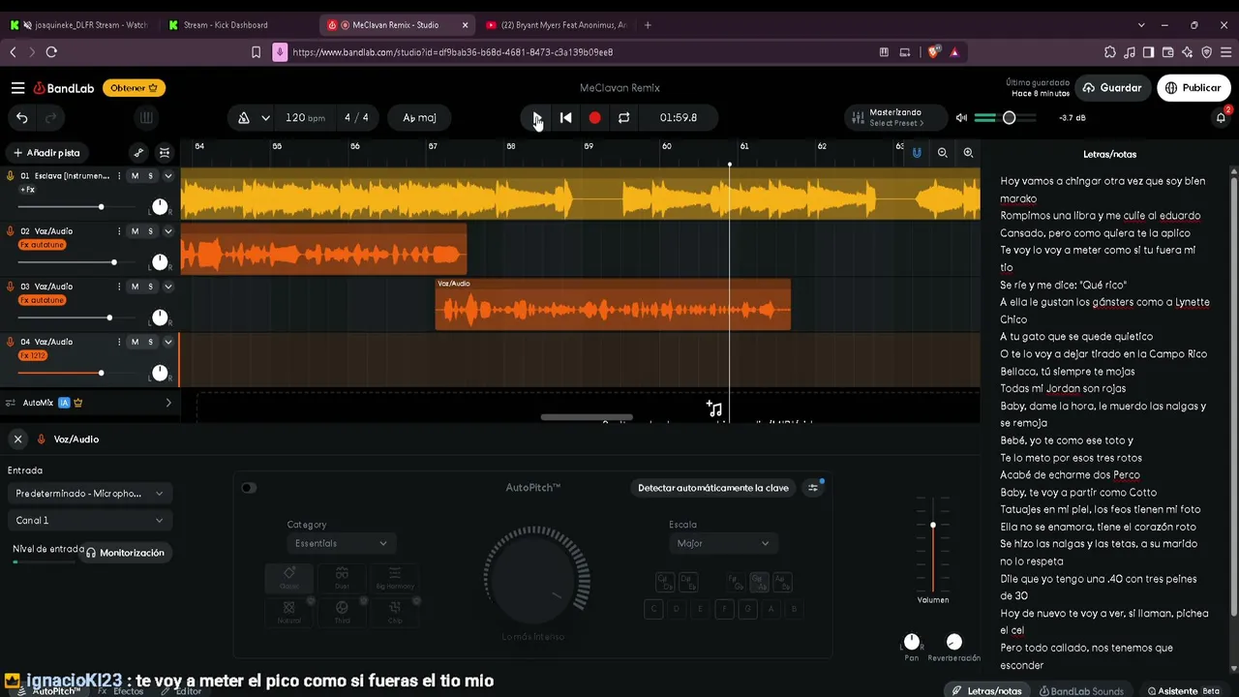Open the notifications bell
Screen dimensions: 1239x697
tap(1221, 118)
